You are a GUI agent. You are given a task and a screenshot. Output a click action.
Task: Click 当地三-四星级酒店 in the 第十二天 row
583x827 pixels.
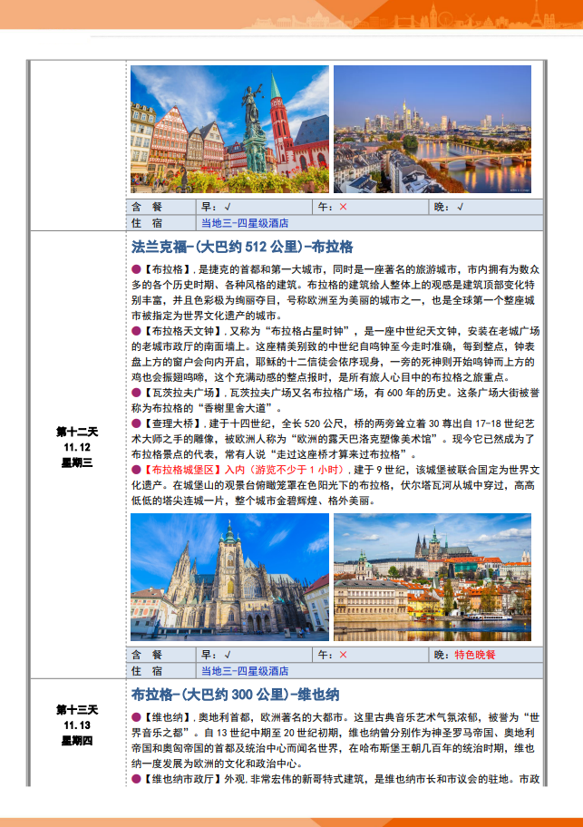245,671
